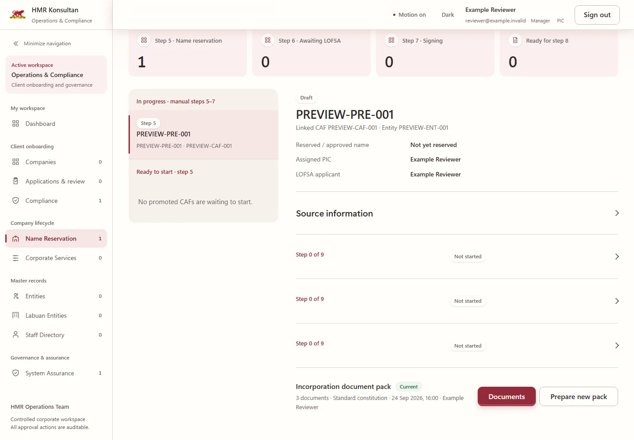The height and width of the screenshot is (440, 634).
Task: Go to Corporate Services in the sidebar
Action: (56, 258)
